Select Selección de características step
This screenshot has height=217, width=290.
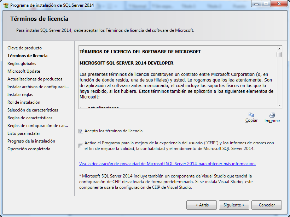[x=33, y=110]
